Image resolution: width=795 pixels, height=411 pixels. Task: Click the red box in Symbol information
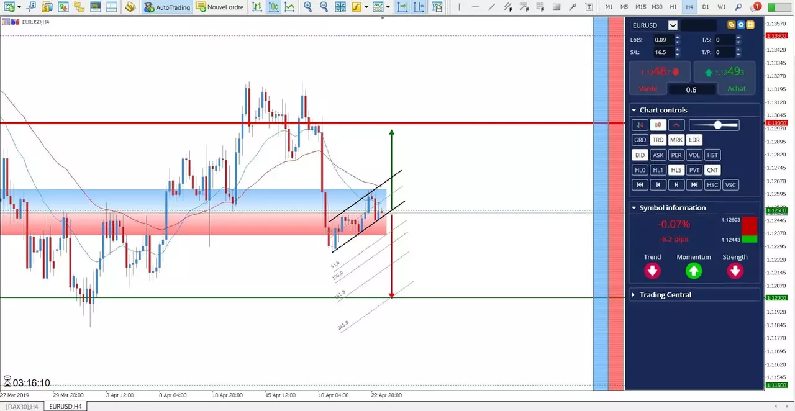point(750,225)
